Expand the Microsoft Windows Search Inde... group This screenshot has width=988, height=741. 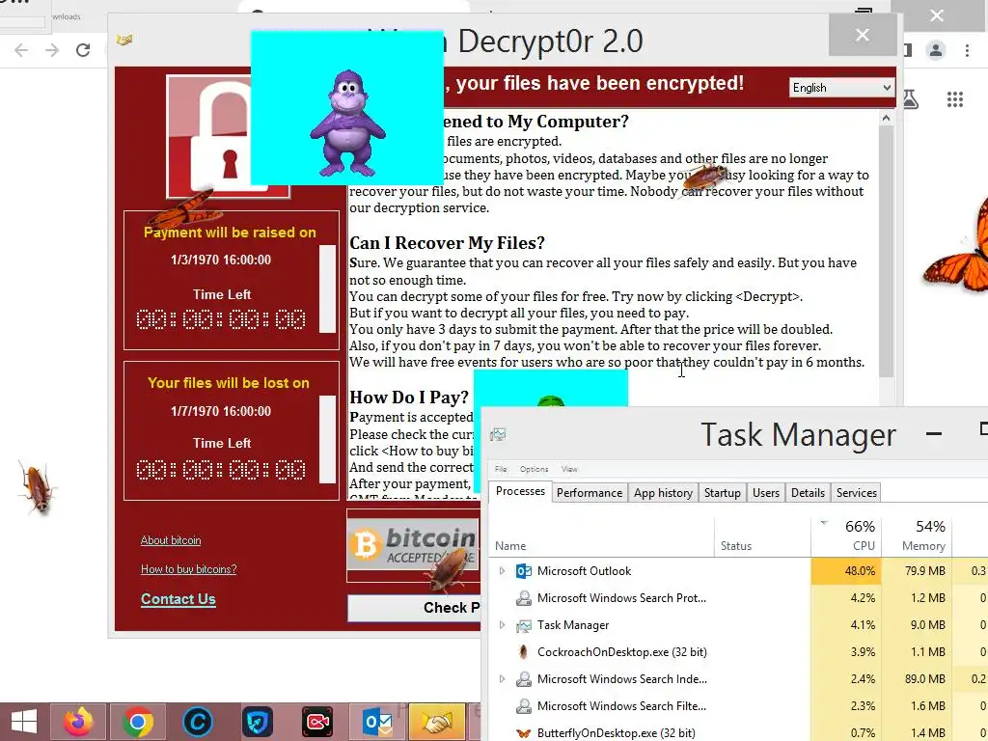502,679
